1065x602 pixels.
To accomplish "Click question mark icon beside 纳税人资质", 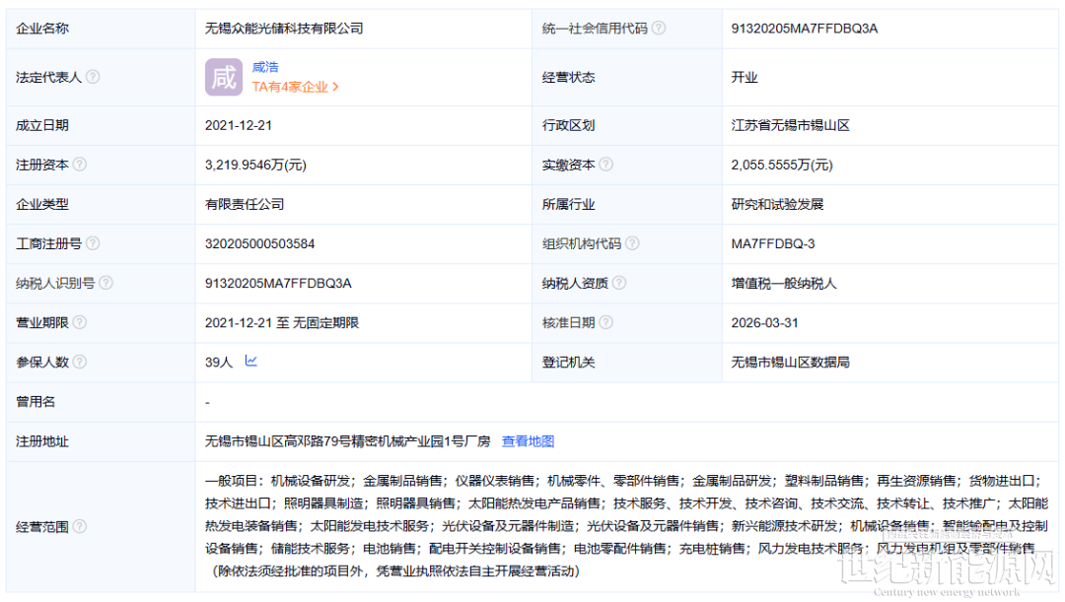I will coord(618,283).
